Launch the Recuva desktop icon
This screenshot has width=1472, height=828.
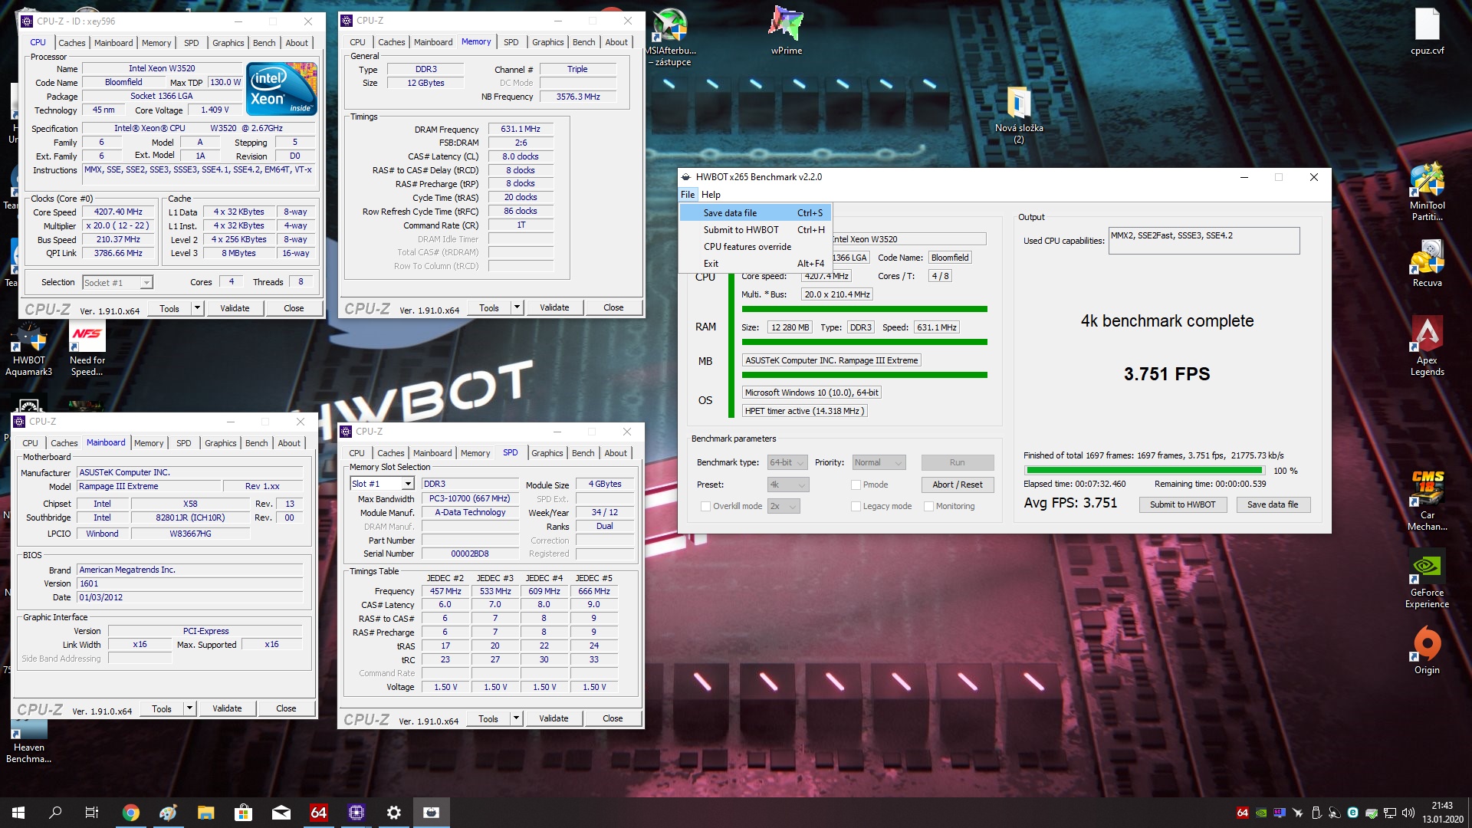1427,263
